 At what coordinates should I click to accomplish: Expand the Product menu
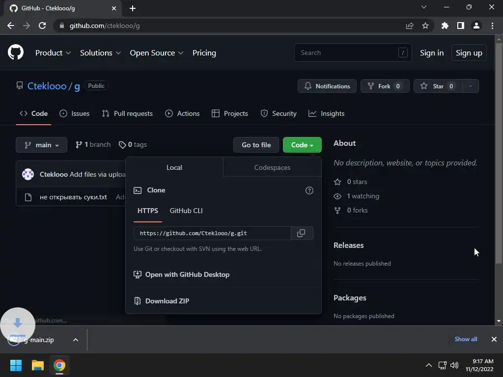(53, 53)
